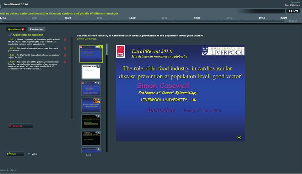Open the Questions tab
The height and width of the screenshot is (174, 302).
tap(16, 29)
